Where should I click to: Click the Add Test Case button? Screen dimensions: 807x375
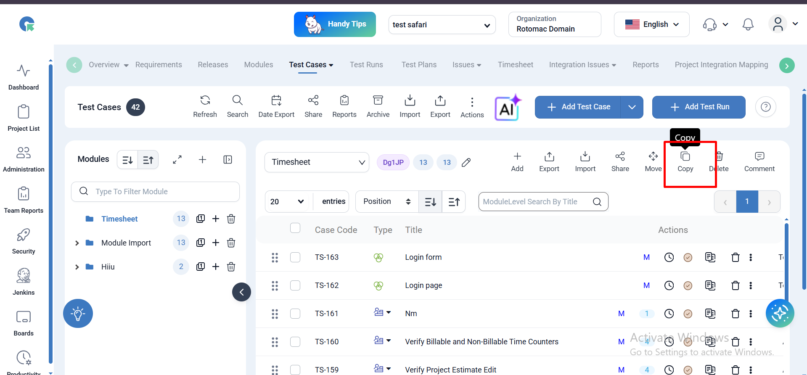578,107
